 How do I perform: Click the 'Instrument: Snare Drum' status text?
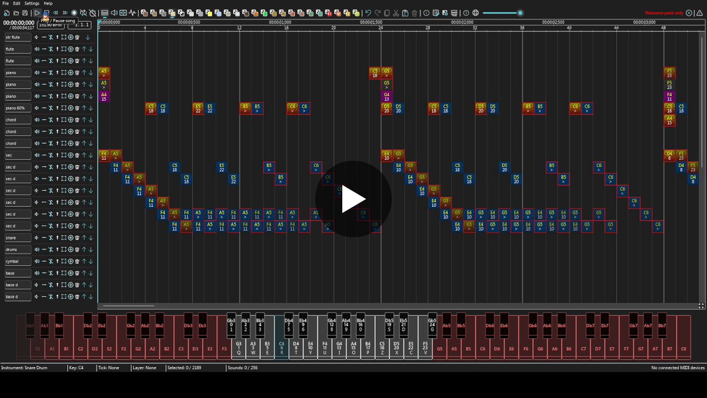(24, 367)
